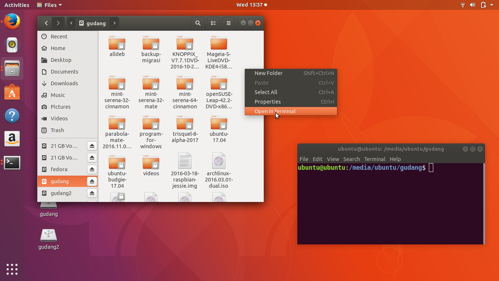
Task: Click the Terminal launcher in the dock
Action: [x=12, y=162]
